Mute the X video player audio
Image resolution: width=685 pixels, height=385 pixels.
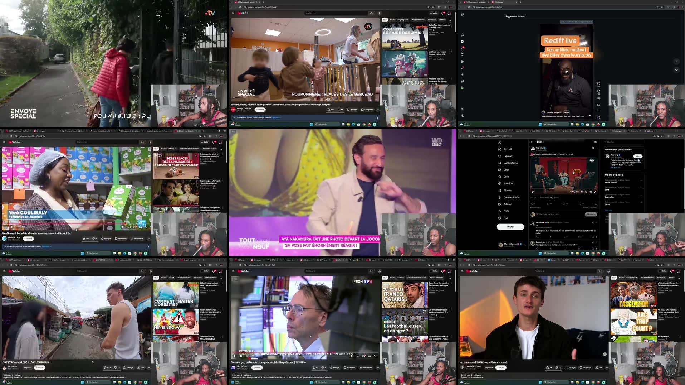click(582, 192)
